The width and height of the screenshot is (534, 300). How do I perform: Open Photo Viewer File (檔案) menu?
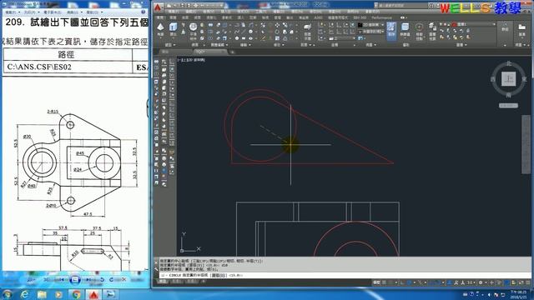pos(13,12)
